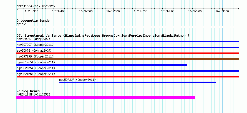
Task: Click ruler position label 16232600
Action: click(113, 11)
